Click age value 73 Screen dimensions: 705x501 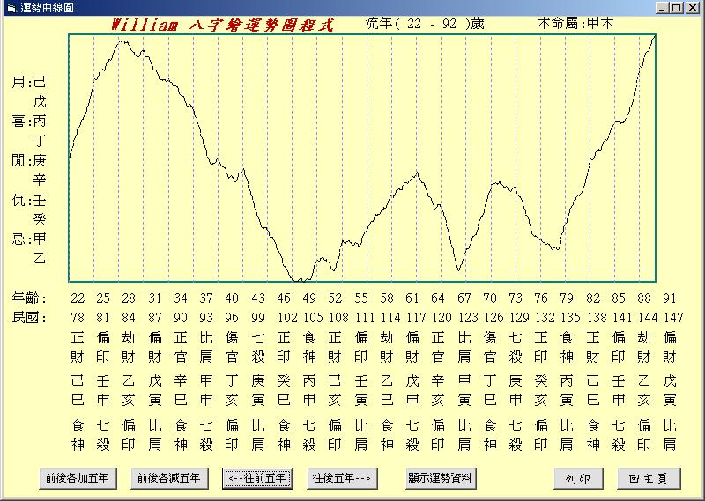tap(516, 298)
